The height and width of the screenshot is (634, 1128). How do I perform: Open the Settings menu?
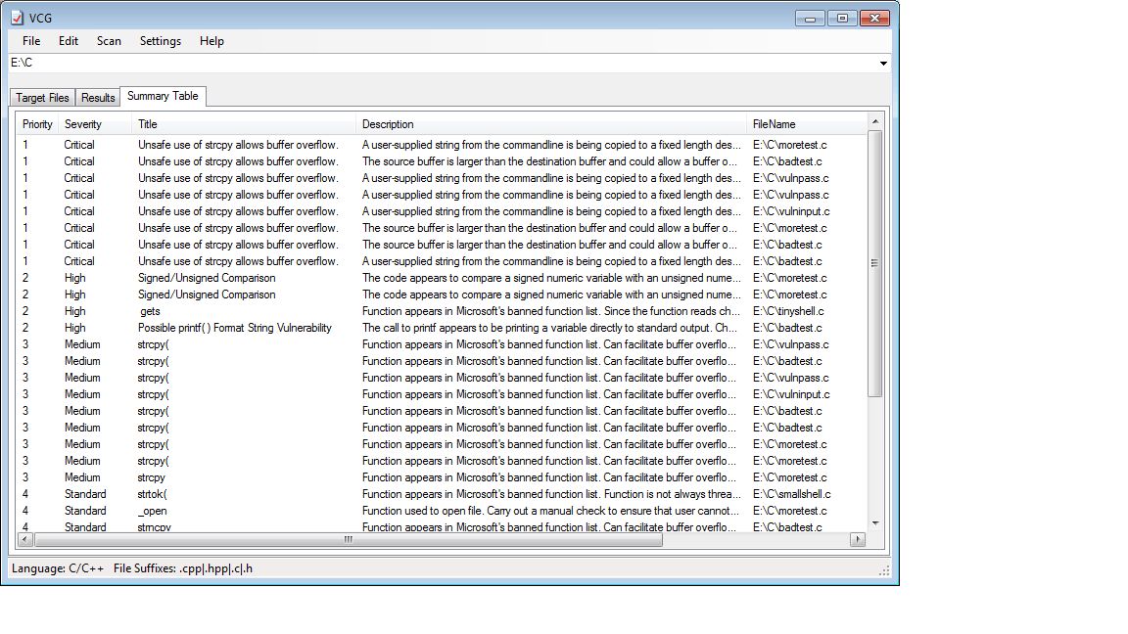(x=160, y=41)
